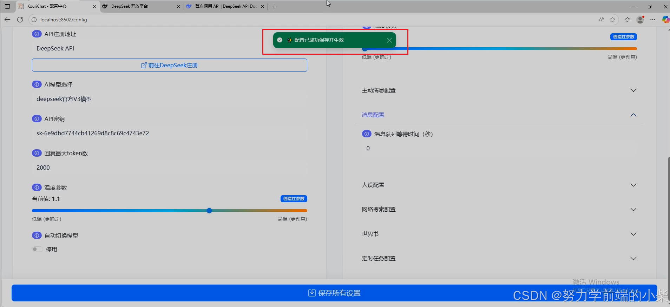The height and width of the screenshot is (307, 670).
Task: Click the left temperature slider handle
Action: click(x=209, y=211)
